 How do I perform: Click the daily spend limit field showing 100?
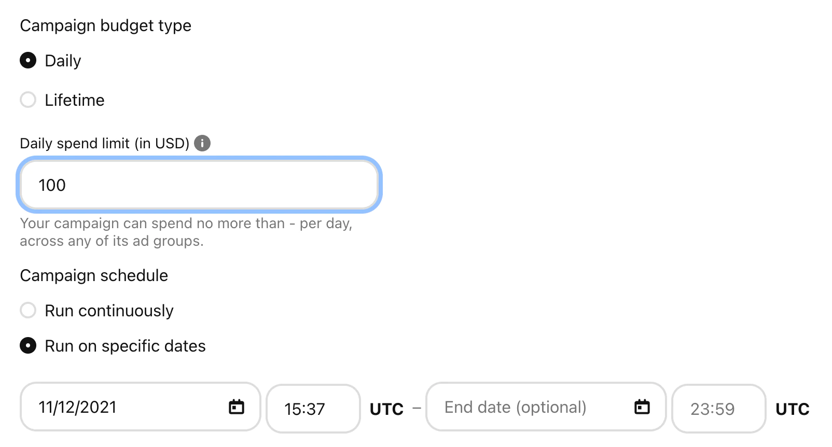(199, 185)
